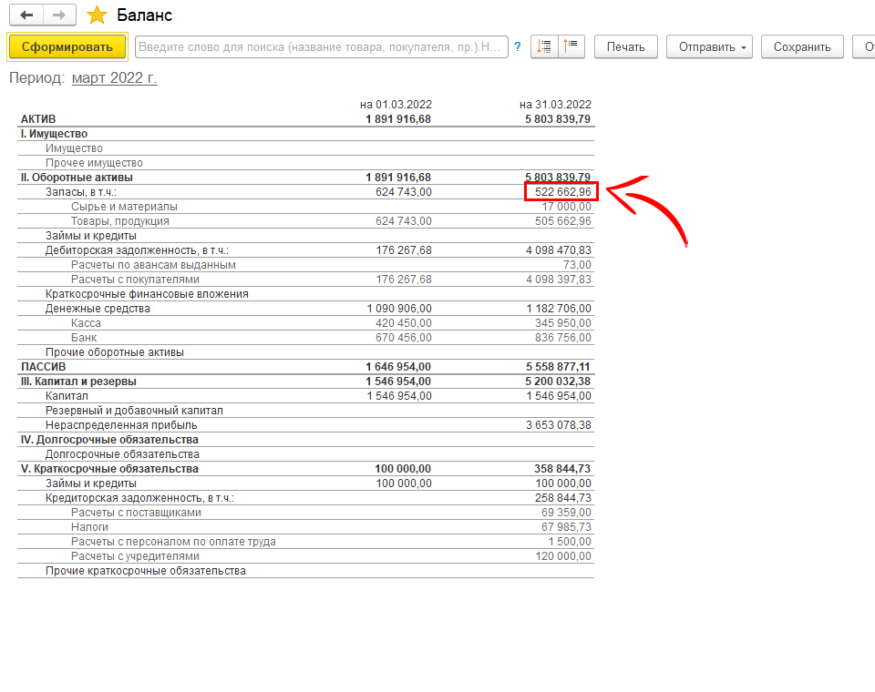Change period via март 2022 г. link

click(114, 78)
